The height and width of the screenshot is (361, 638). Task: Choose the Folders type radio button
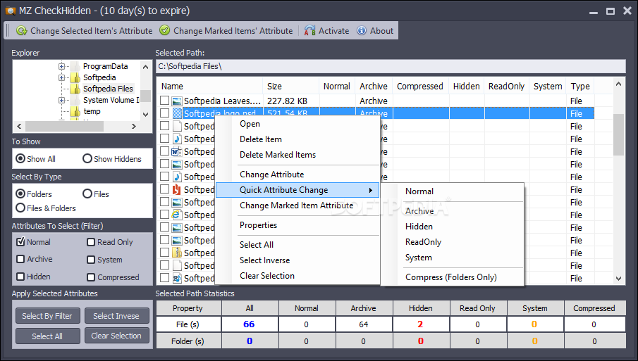(x=20, y=194)
